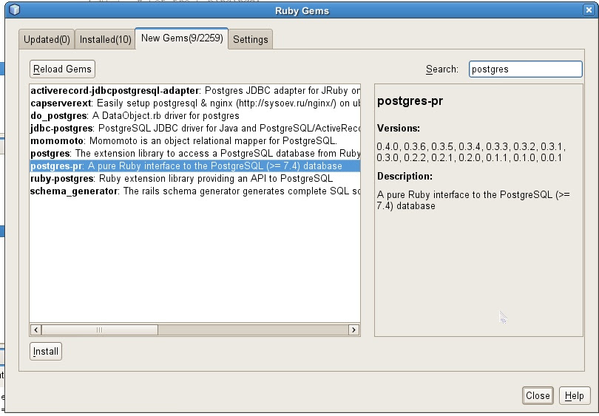
Task: Go to the Settings tab
Action: [x=251, y=39]
